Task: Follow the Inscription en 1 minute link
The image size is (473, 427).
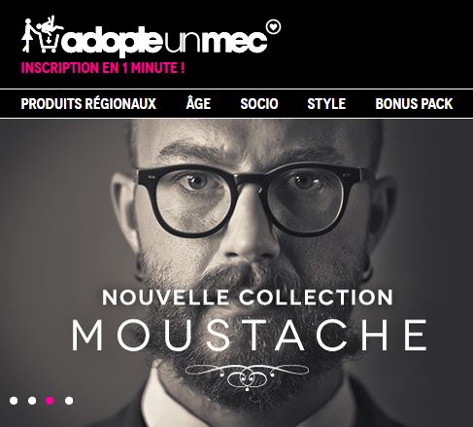Action: pos(103,68)
